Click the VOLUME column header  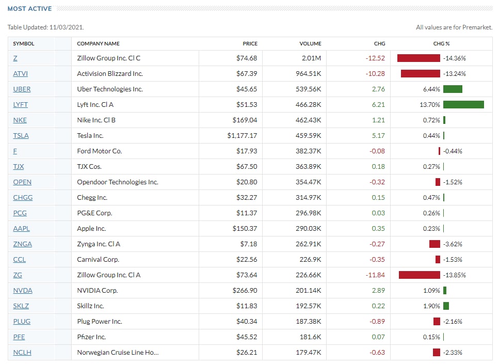310,44
